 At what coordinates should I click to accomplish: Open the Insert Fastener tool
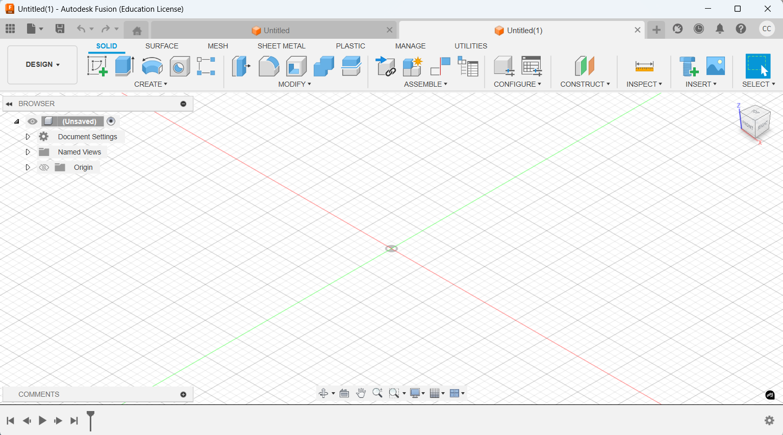coord(689,66)
